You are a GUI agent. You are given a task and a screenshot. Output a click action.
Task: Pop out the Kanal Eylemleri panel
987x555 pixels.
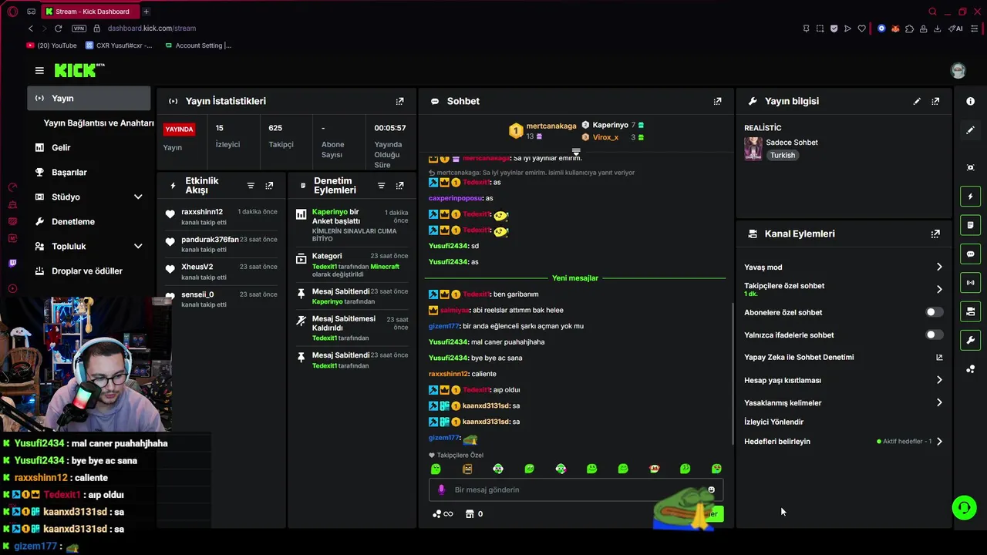point(935,234)
